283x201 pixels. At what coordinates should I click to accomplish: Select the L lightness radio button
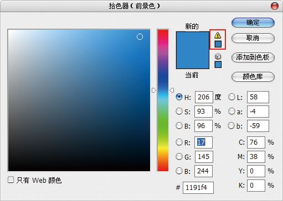(x=231, y=97)
